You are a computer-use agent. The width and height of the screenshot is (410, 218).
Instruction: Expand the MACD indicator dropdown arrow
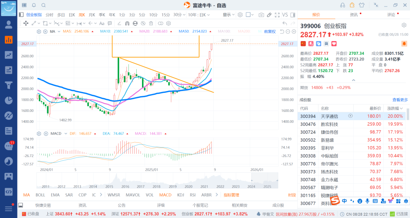click(x=66, y=134)
